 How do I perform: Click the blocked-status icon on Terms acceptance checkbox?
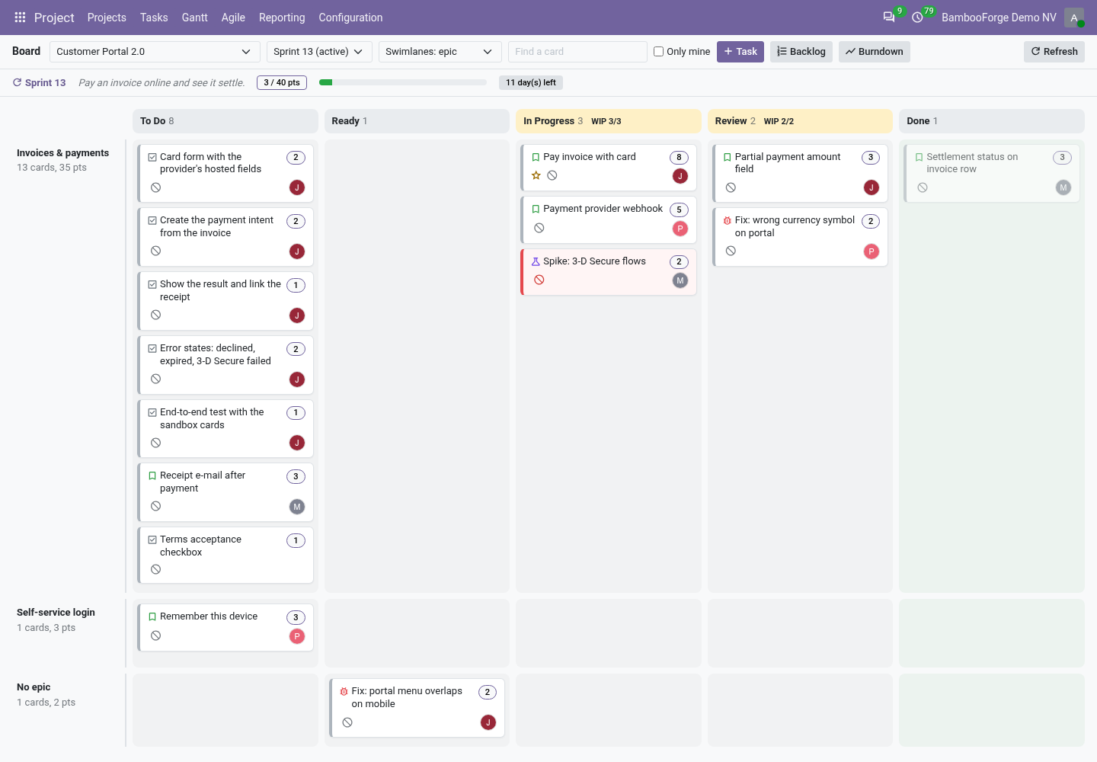click(156, 569)
